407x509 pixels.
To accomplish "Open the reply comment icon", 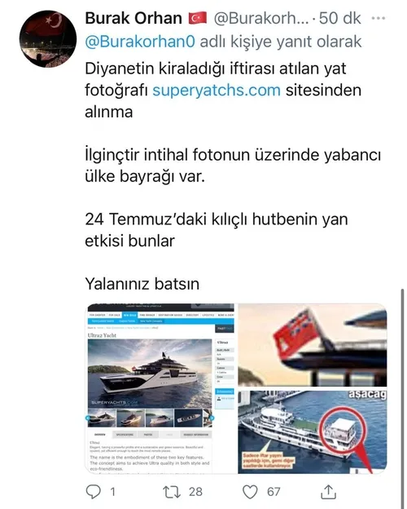I will (x=94, y=492).
